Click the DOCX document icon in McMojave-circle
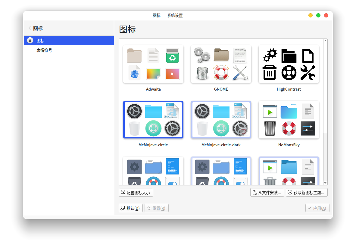 coord(172,111)
